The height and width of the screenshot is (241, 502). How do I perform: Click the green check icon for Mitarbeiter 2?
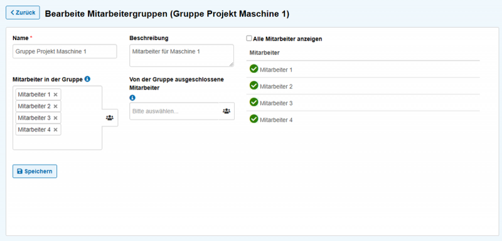tap(254, 86)
